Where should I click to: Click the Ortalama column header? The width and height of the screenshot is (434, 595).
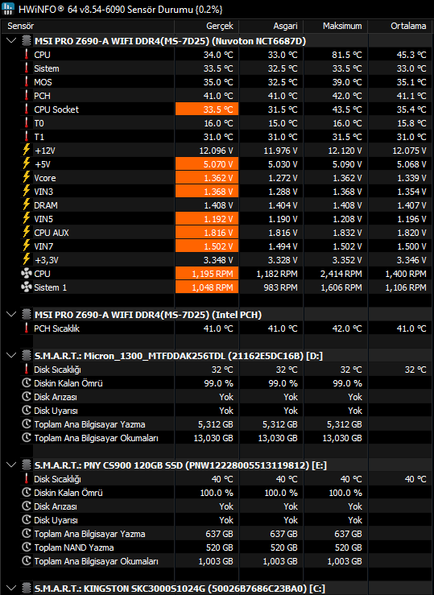coord(408,26)
